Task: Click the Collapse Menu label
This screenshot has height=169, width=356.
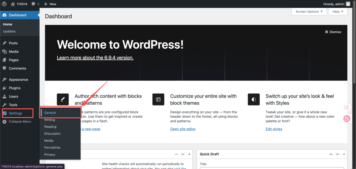Action: point(20,122)
